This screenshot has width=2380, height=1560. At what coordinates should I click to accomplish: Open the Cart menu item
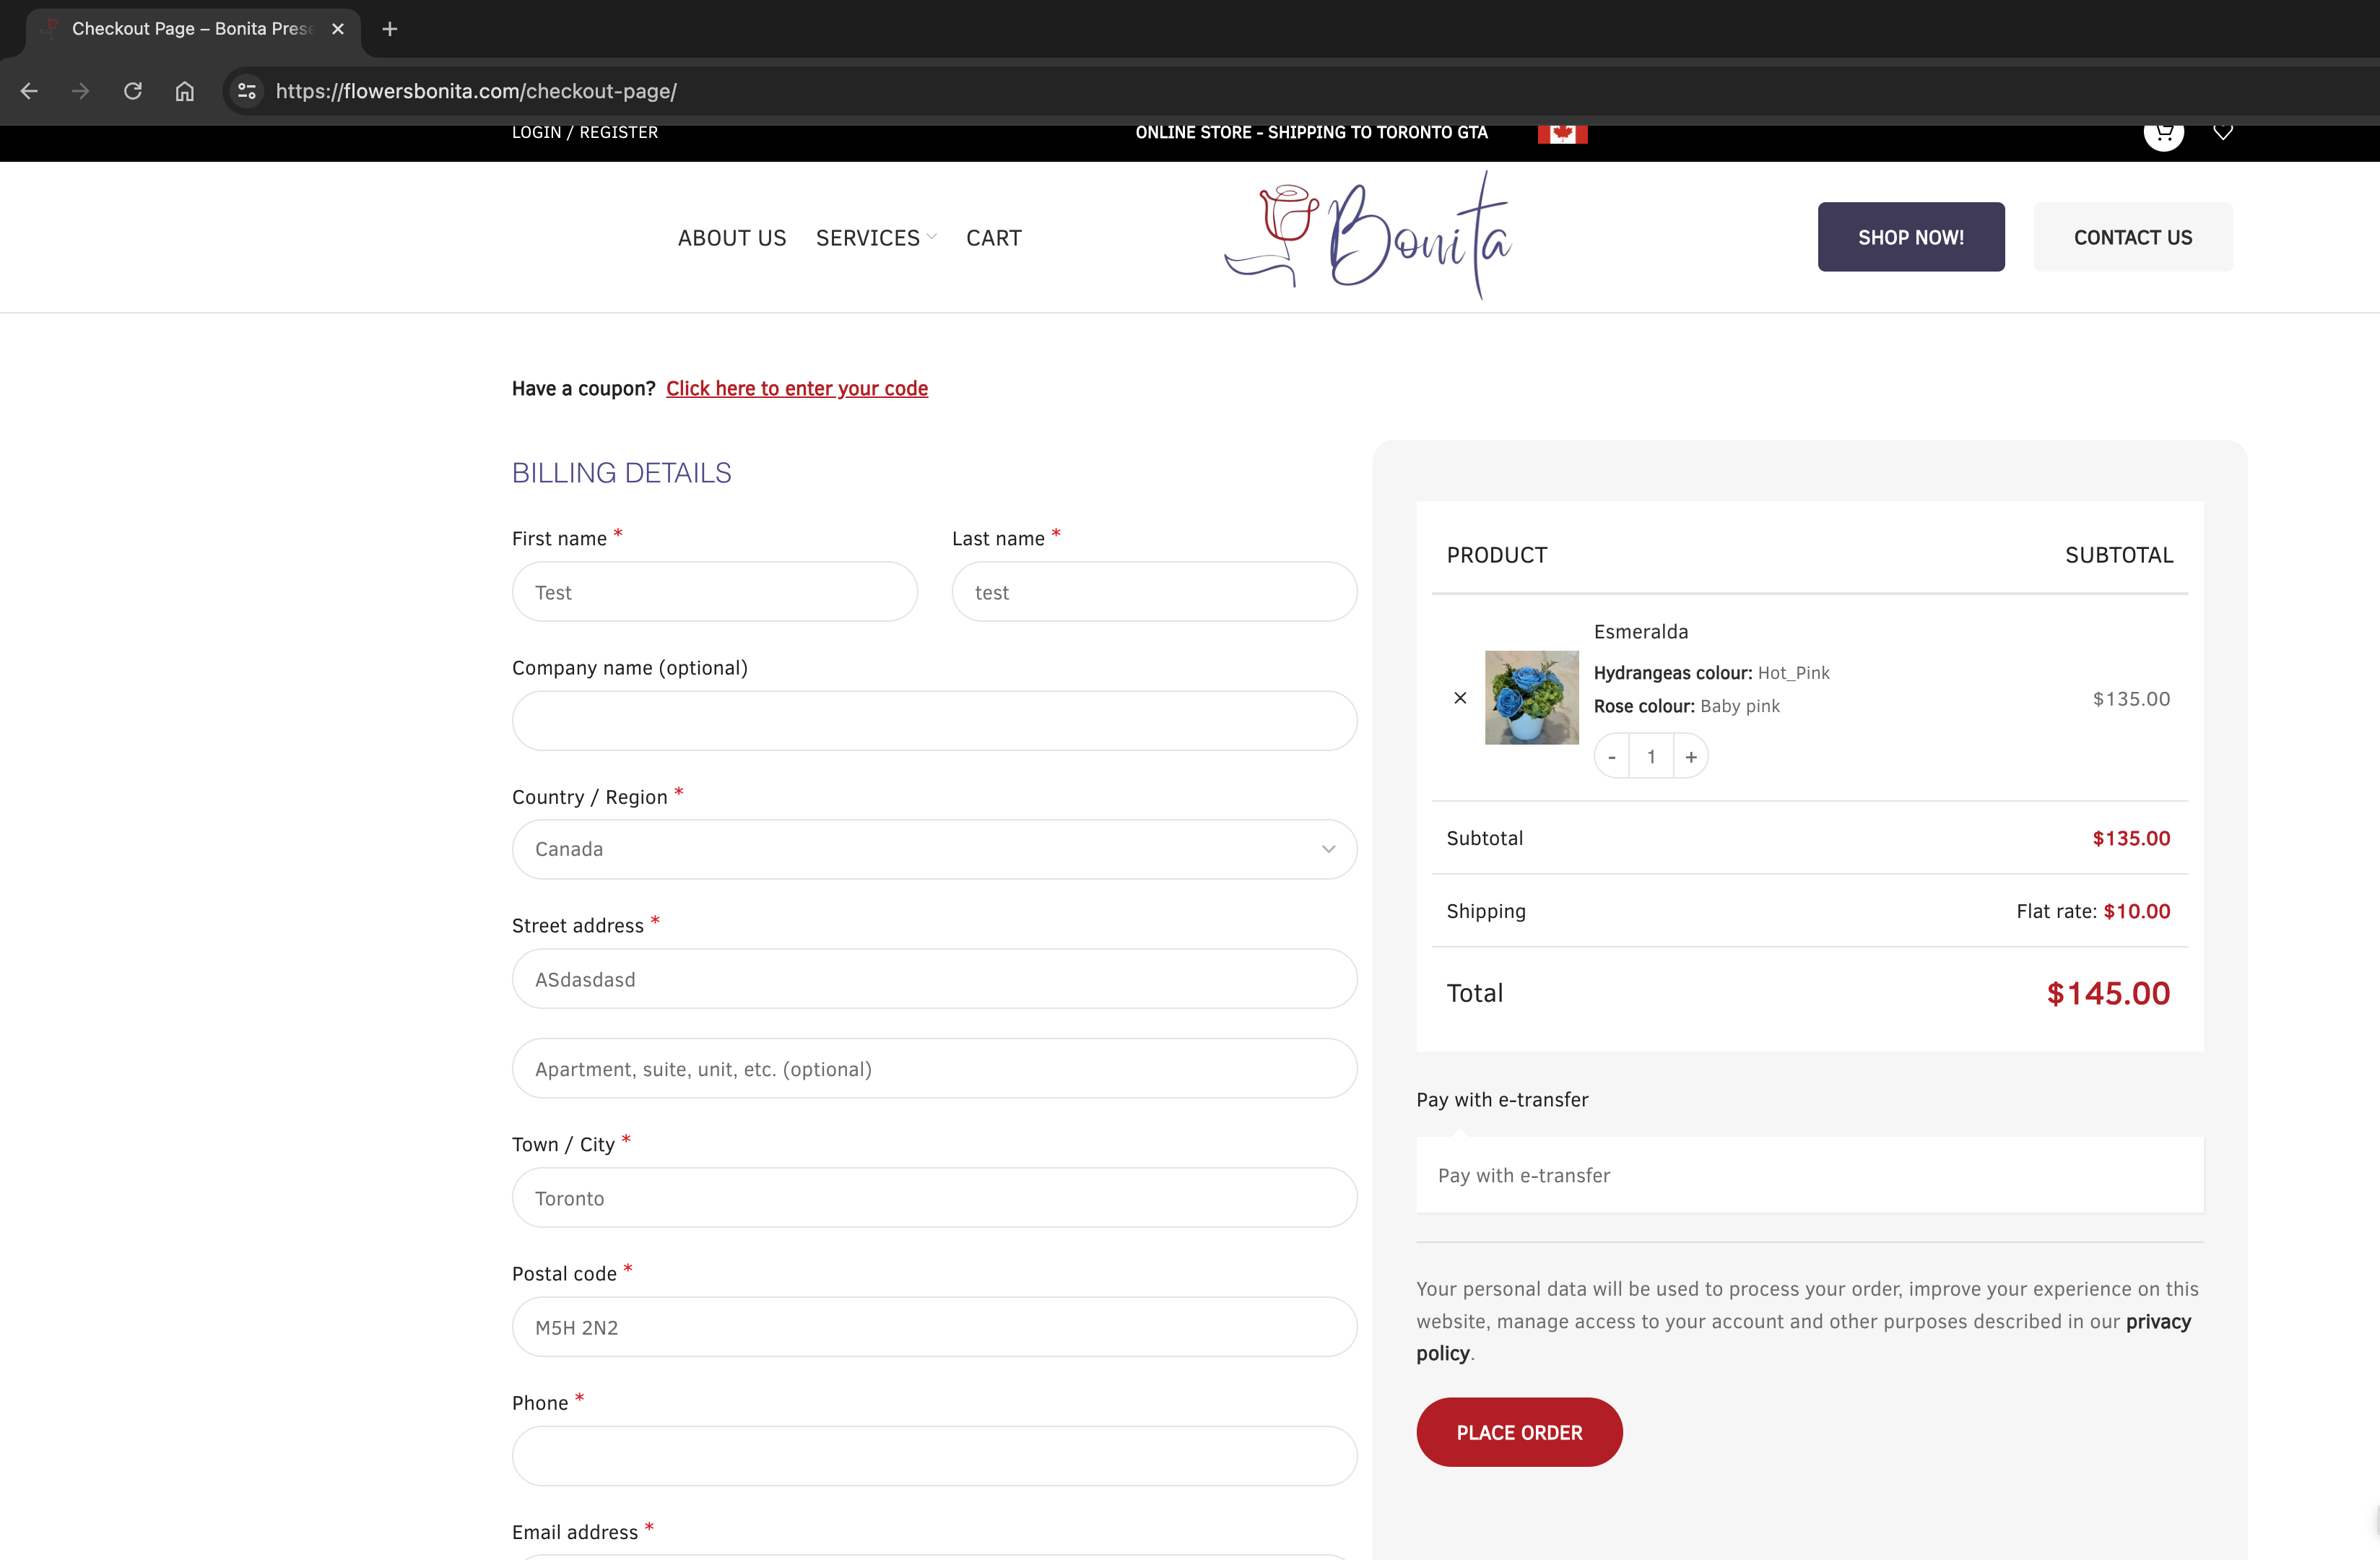[x=993, y=238]
